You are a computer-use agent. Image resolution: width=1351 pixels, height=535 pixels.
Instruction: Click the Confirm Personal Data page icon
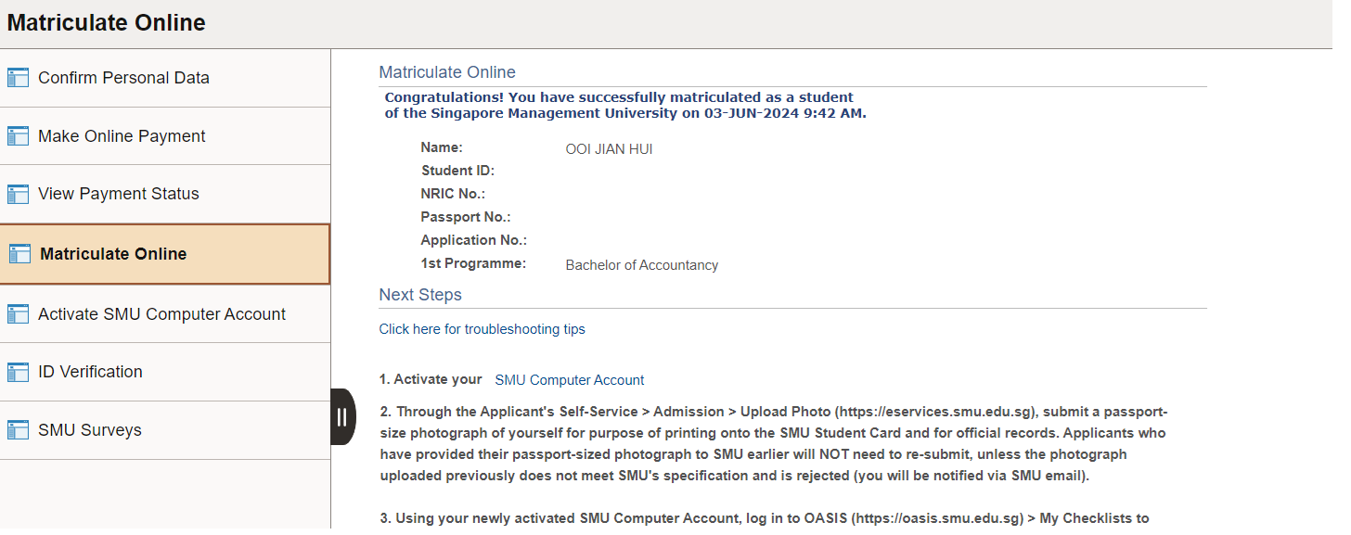(19, 78)
